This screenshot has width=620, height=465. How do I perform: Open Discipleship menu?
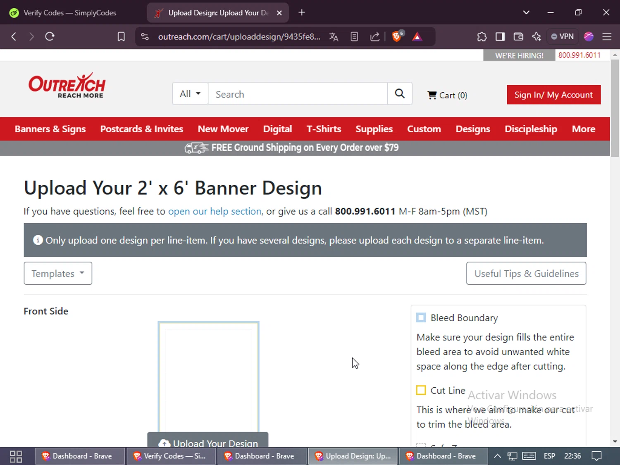click(x=531, y=129)
